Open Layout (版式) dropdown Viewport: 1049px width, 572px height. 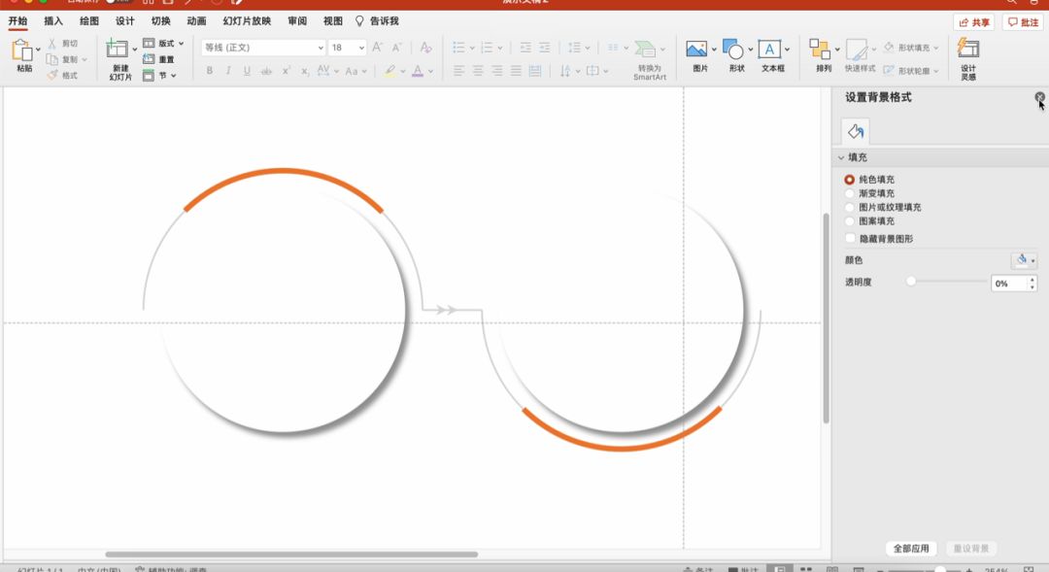click(x=163, y=44)
